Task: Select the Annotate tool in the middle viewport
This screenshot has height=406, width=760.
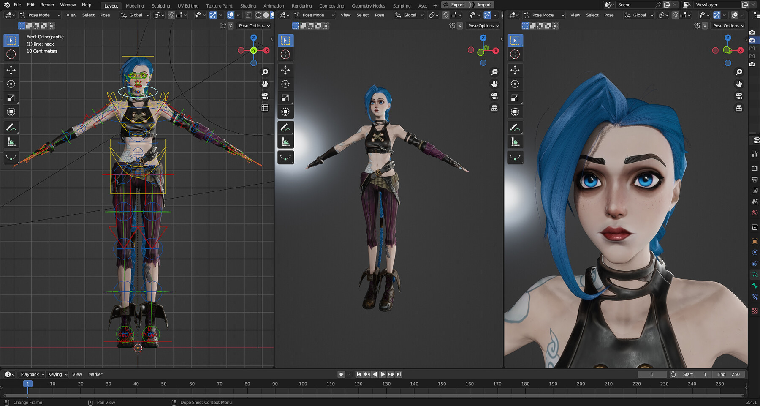Action: coord(286,128)
